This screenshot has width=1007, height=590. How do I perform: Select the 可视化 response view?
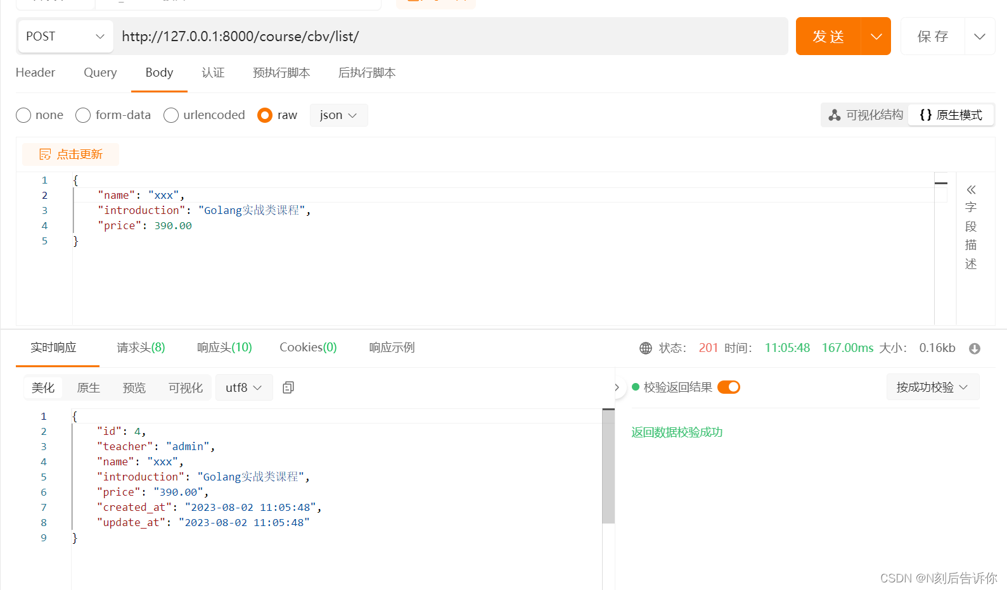point(186,387)
